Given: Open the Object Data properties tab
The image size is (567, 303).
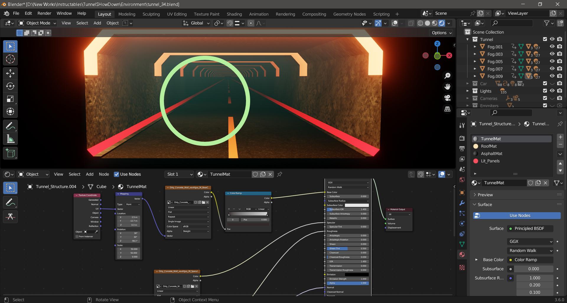Looking at the screenshot, I should pyautogui.click(x=462, y=244).
